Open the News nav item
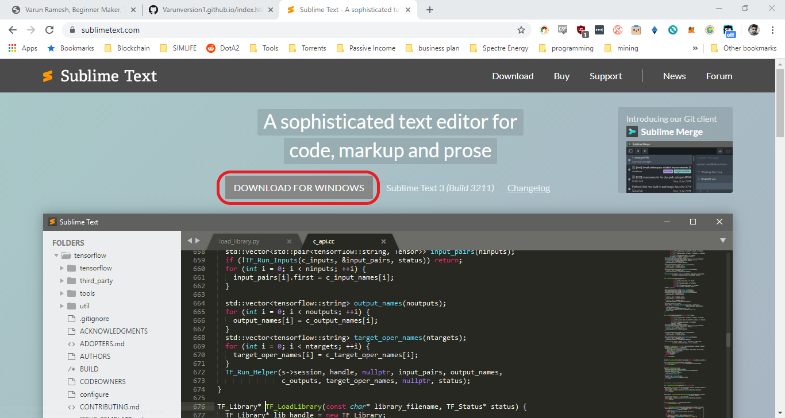The height and width of the screenshot is (418, 785). [x=674, y=76]
